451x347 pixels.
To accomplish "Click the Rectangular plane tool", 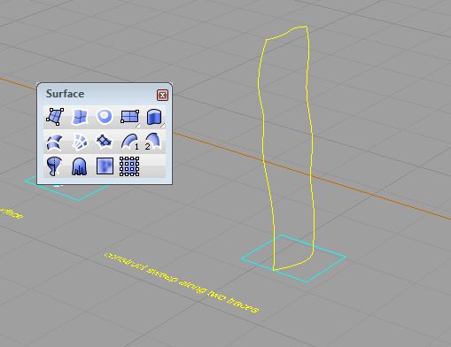I will [x=129, y=117].
